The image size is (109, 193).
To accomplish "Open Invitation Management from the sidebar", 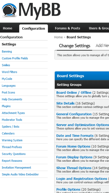I will coord(16,168).
